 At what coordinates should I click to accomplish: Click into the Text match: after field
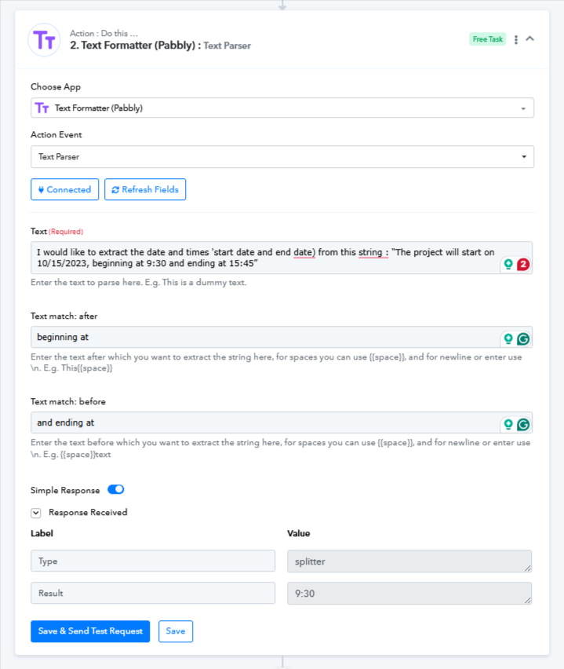tap(264, 337)
